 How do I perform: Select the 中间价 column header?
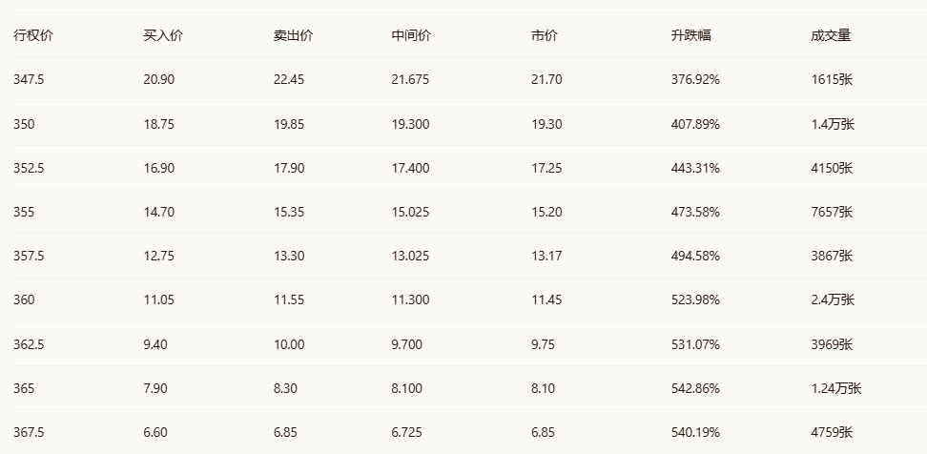pos(411,35)
